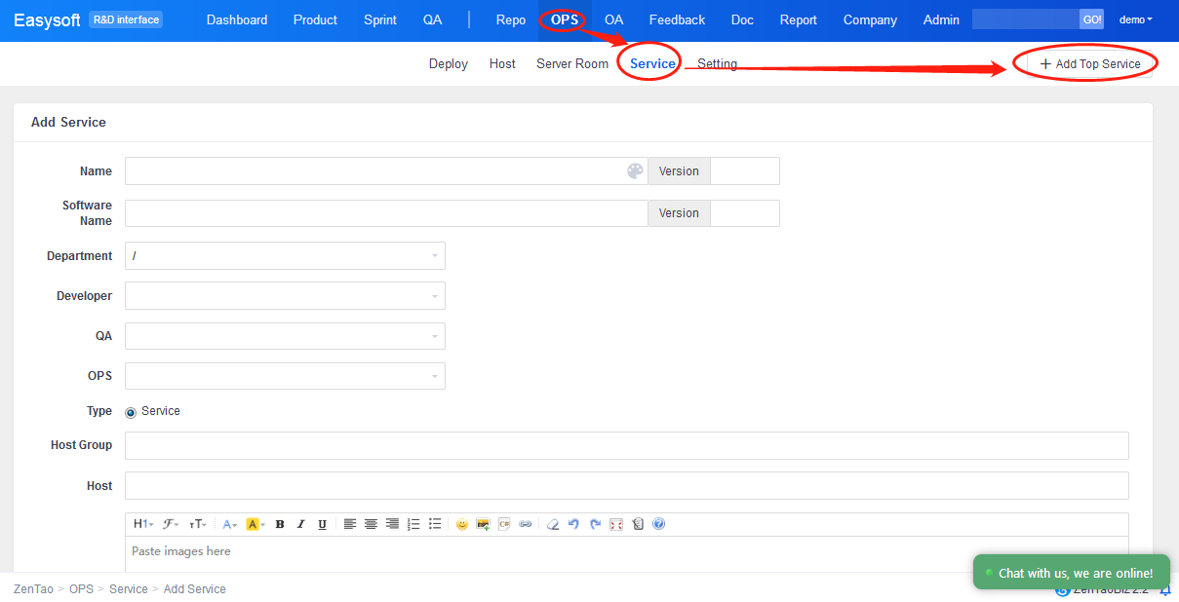Select the Service type radio button
The height and width of the screenshot is (602, 1179).
tap(132, 412)
